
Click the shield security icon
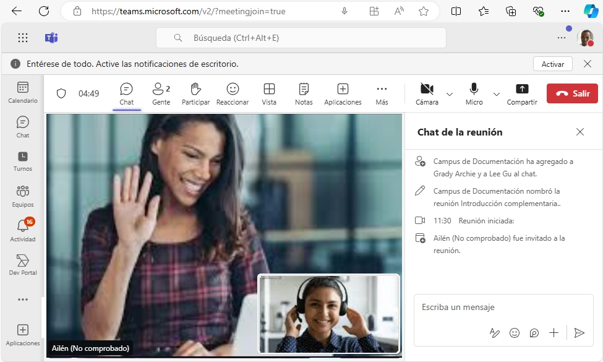(61, 93)
